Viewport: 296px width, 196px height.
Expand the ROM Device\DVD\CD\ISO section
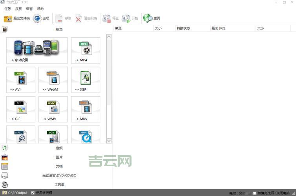[59, 175]
